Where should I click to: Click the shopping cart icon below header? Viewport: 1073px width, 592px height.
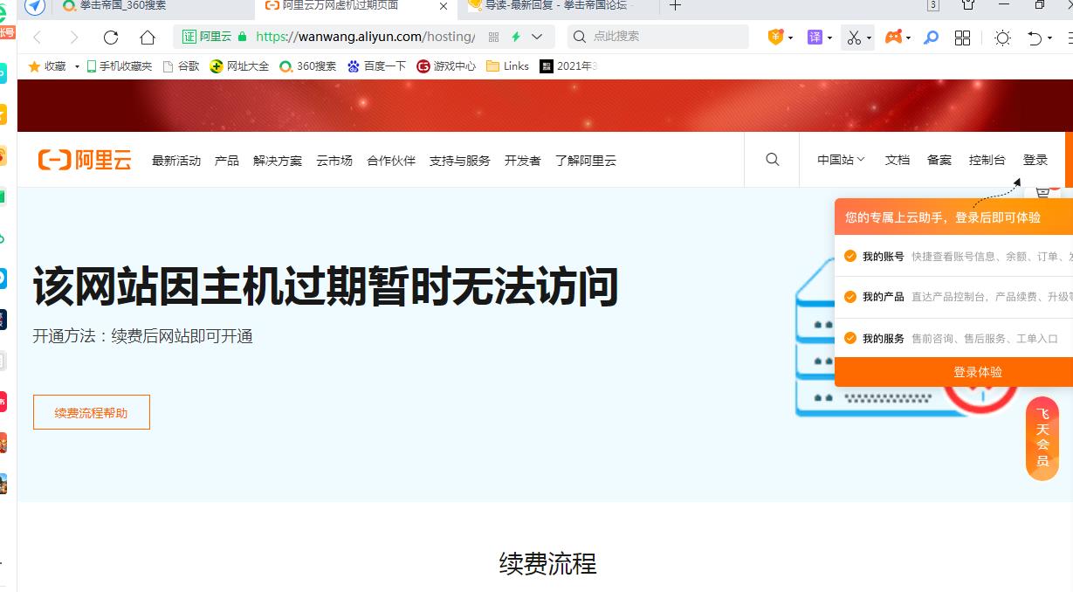tap(1042, 193)
